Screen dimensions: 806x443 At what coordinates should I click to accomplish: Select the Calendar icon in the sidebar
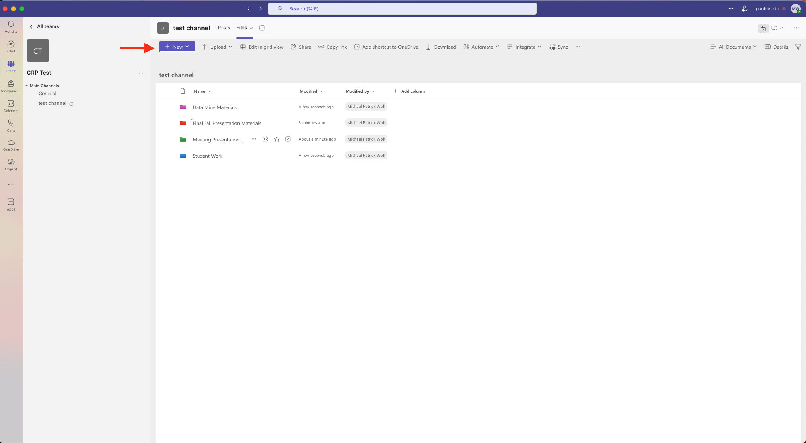[11, 105]
